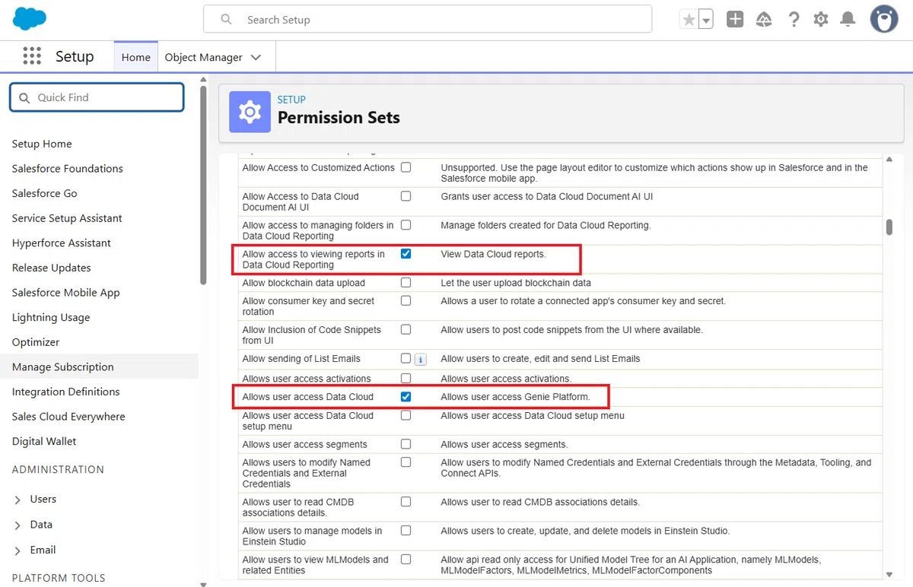
Task: Open the Global Actions plus icon
Action: (x=735, y=20)
